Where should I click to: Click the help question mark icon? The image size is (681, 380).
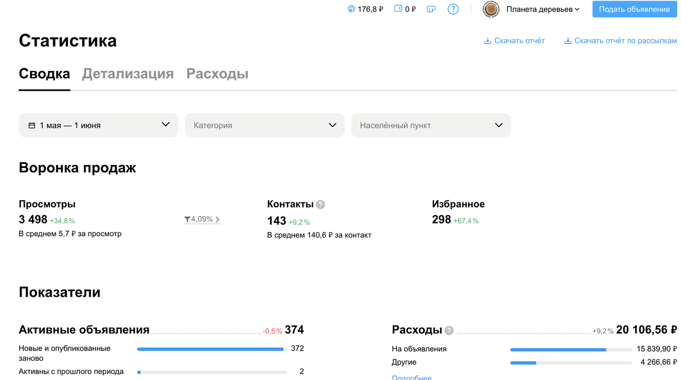(x=453, y=9)
